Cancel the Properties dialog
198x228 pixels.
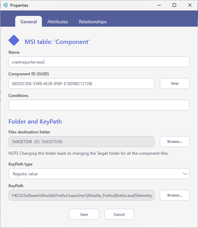(x=119, y=214)
